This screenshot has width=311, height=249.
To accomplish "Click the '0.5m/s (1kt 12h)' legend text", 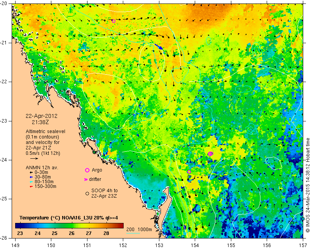I will [43, 153].
